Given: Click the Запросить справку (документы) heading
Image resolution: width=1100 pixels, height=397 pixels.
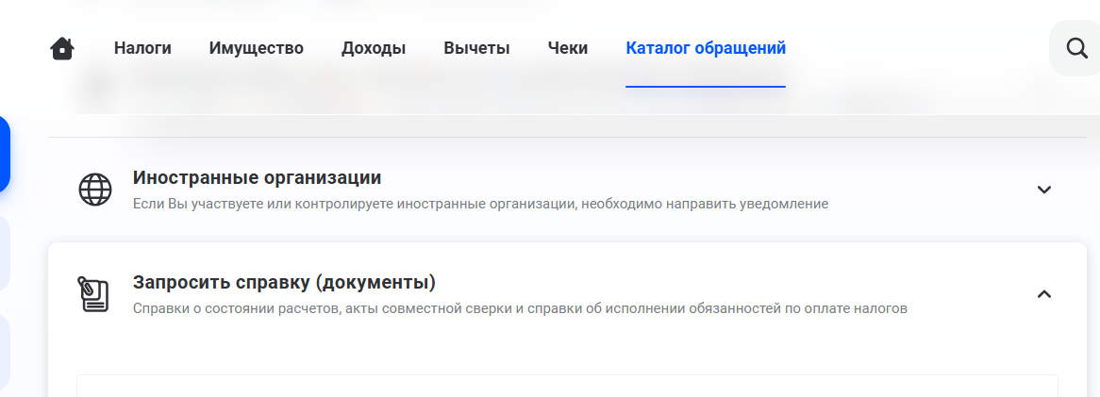Looking at the screenshot, I should (x=284, y=283).
